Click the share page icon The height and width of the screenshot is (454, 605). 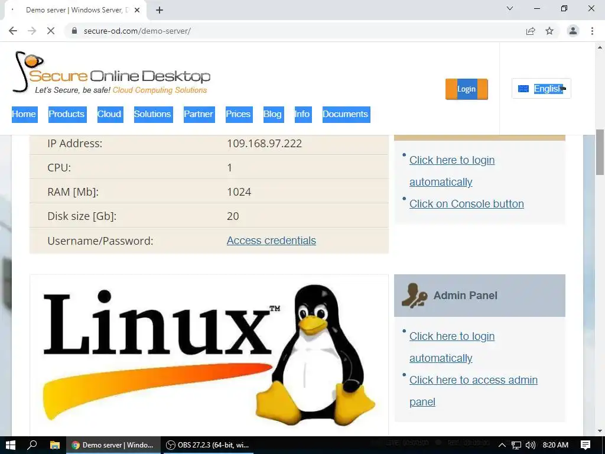click(x=531, y=31)
